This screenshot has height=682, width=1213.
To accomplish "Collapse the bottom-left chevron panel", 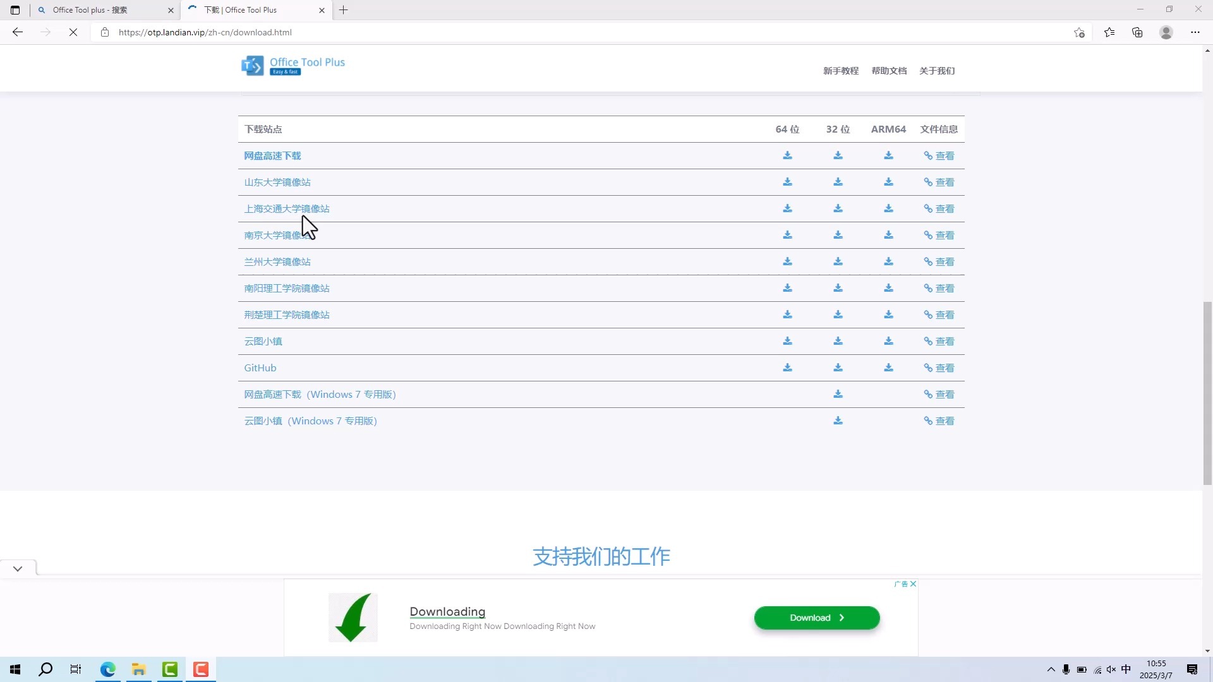I will pyautogui.click(x=18, y=568).
